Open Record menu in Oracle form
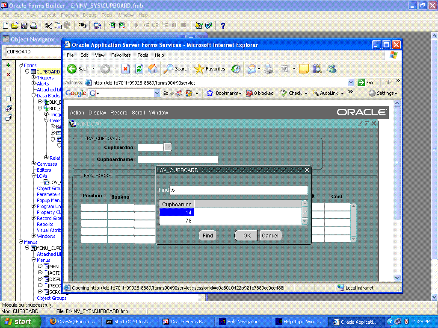The height and width of the screenshot is (328, 438). [119, 113]
